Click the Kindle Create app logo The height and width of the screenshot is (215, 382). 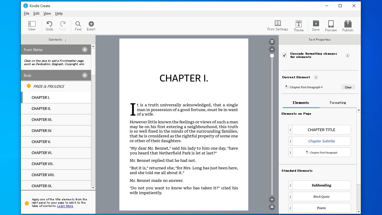coord(26,6)
